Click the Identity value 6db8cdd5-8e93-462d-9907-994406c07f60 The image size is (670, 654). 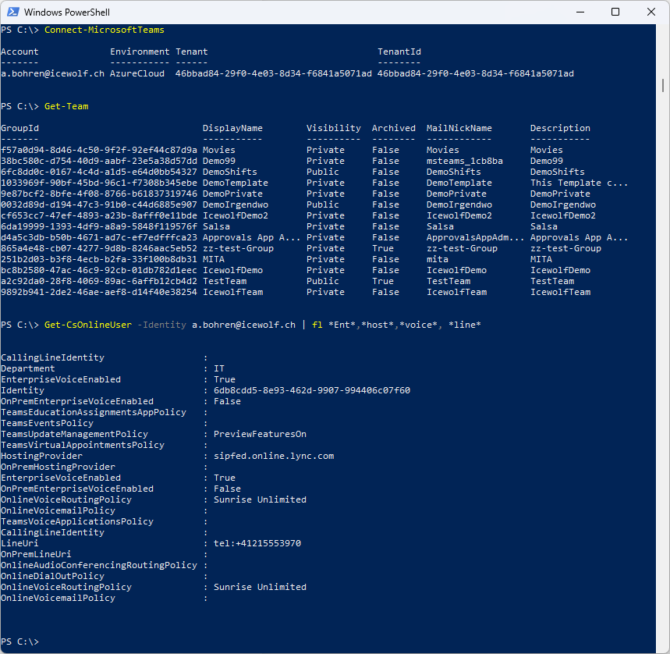point(312,391)
